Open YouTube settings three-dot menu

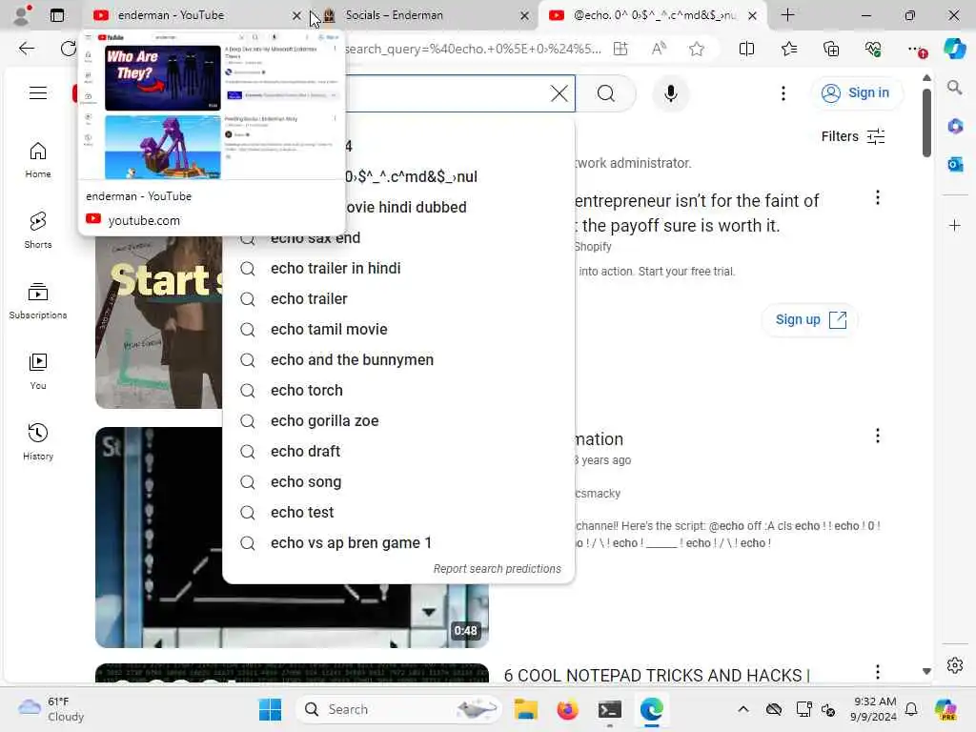tap(783, 93)
